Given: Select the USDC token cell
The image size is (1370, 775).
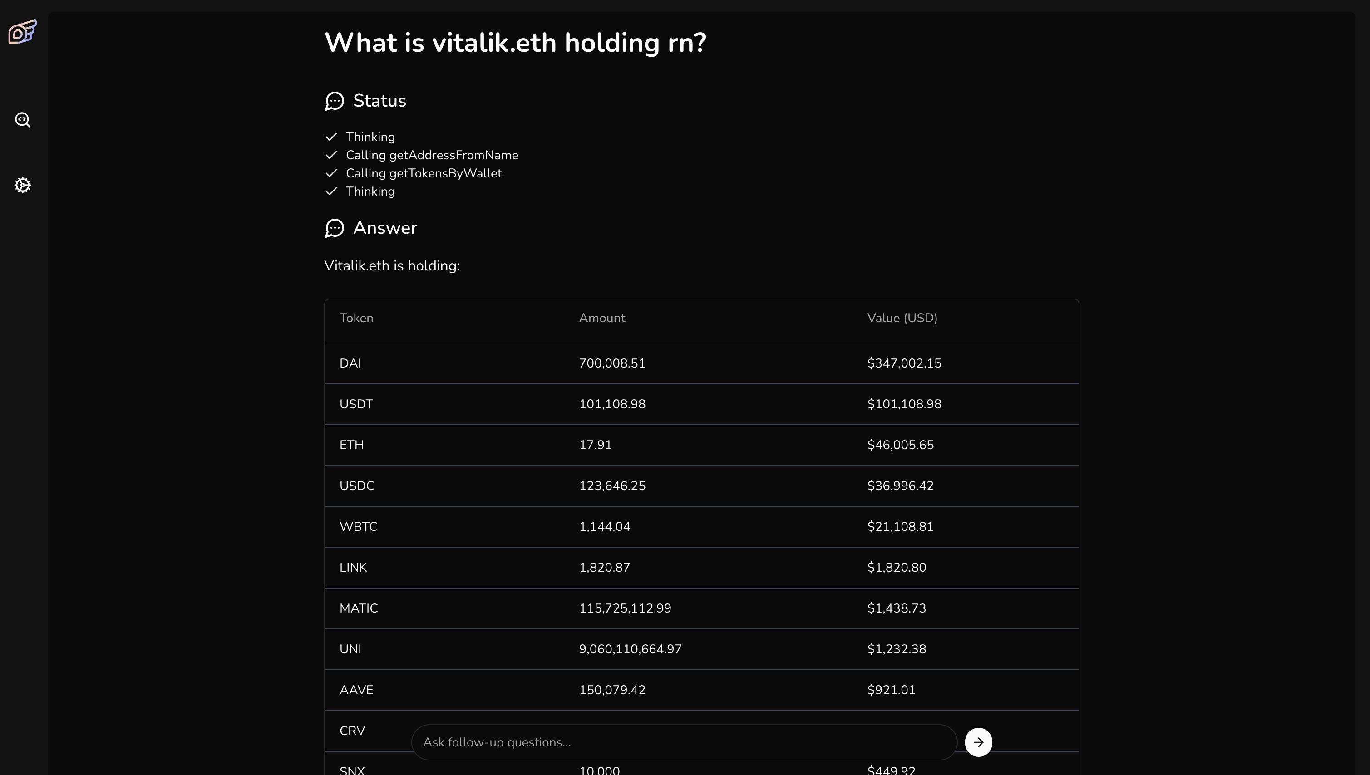Looking at the screenshot, I should point(357,486).
